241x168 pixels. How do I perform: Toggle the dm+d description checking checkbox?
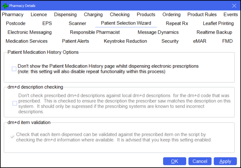click(14, 103)
